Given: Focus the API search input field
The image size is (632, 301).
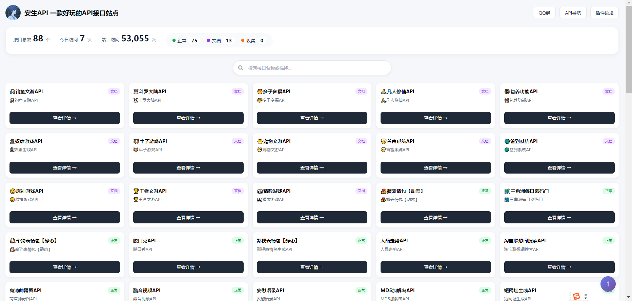Looking at the screenshot, I should pos(315,68).
